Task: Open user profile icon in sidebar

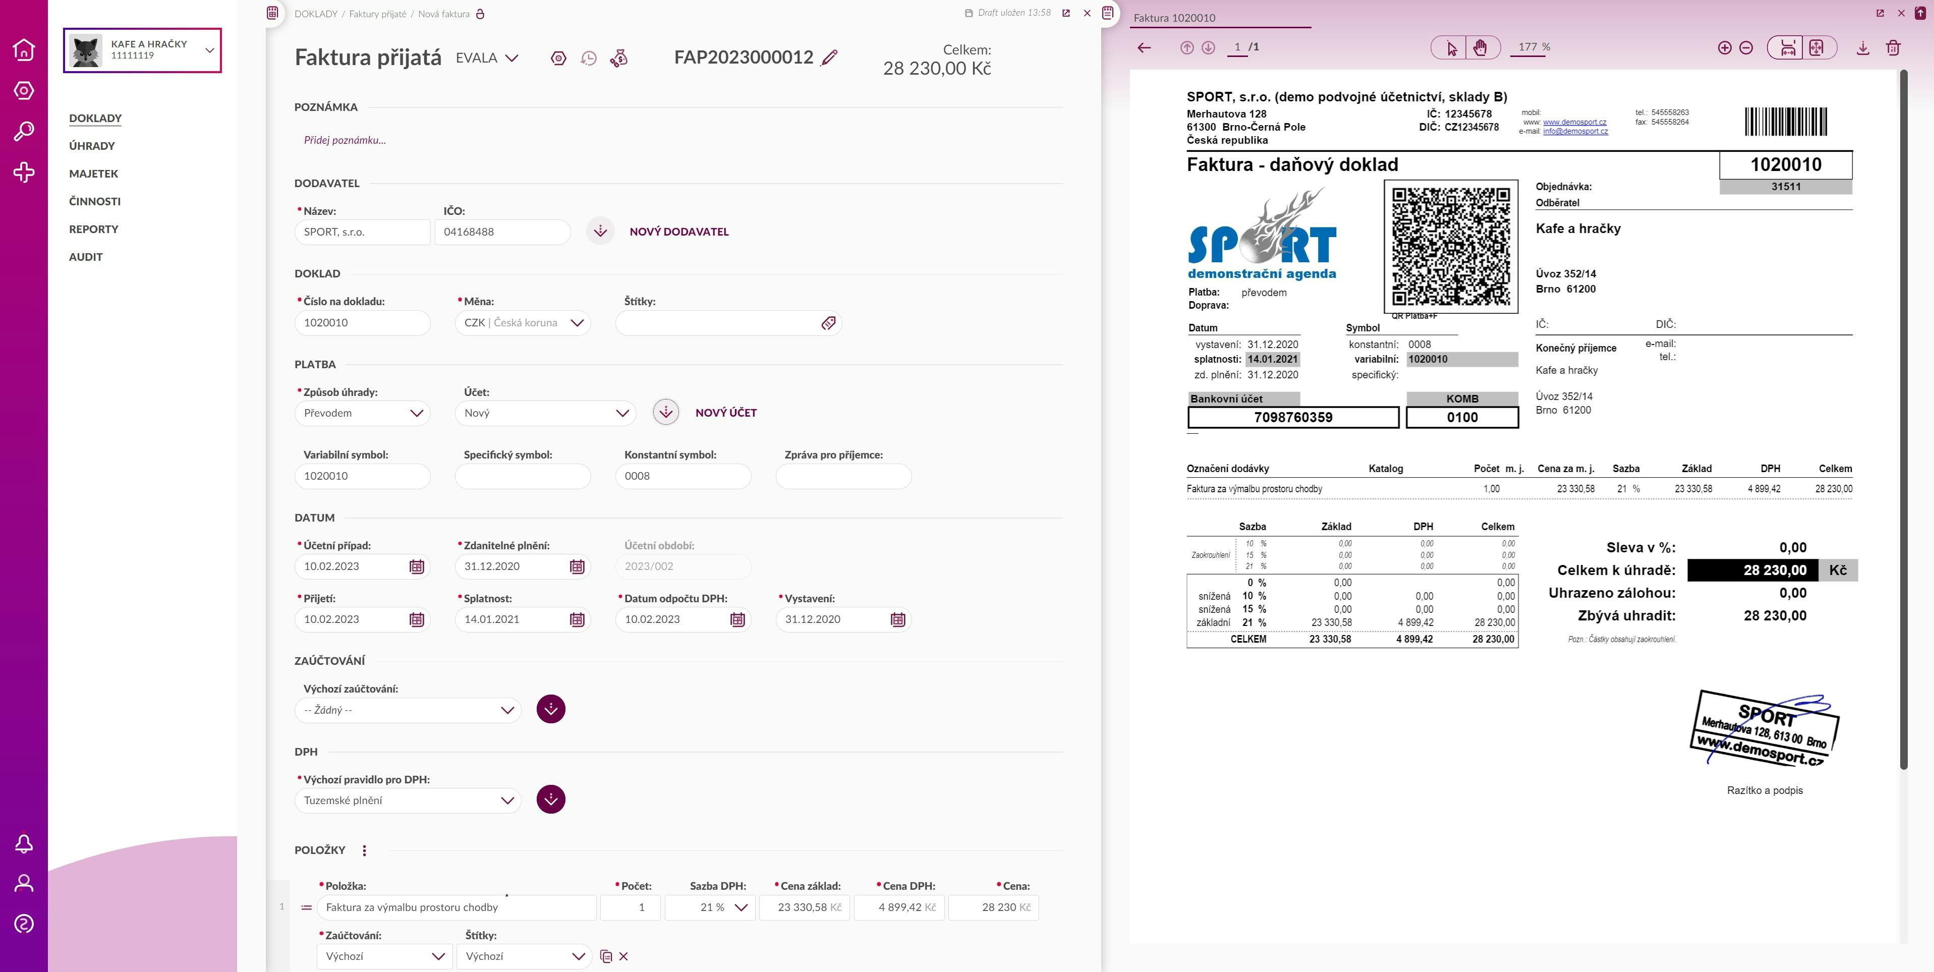Action: pos(24,883)
